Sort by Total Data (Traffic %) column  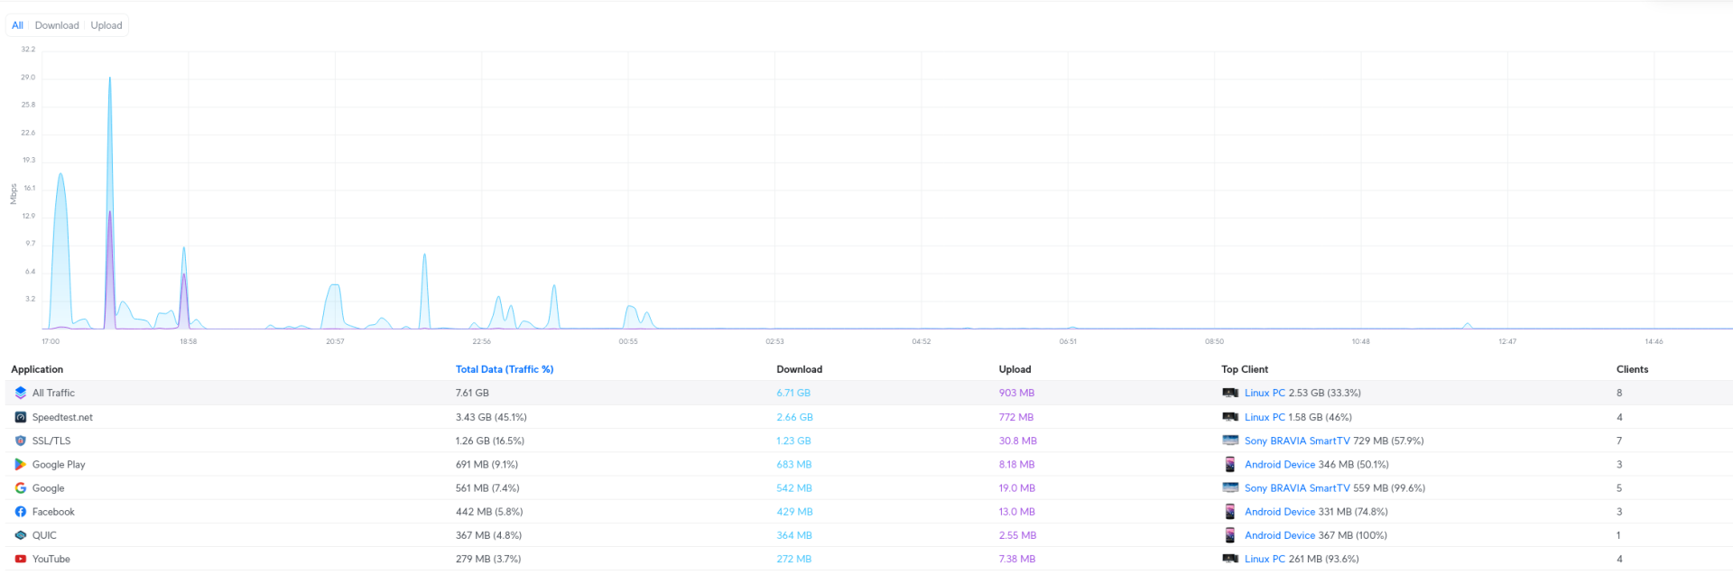pyautogui.click(x=504, y=369)
